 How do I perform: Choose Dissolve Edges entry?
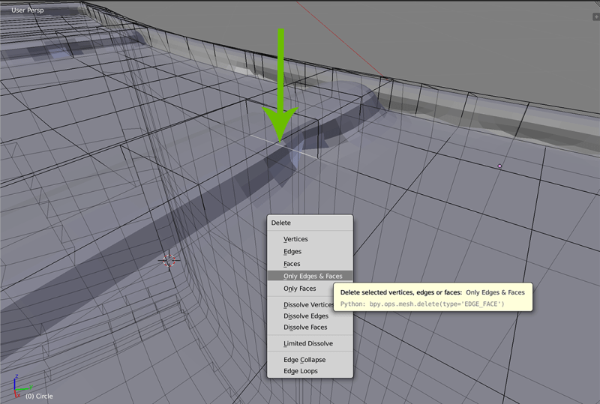tap(310, 316)
